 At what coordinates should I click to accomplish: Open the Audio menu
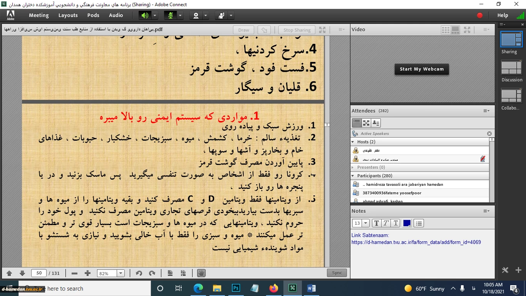[x=116, y=15]
